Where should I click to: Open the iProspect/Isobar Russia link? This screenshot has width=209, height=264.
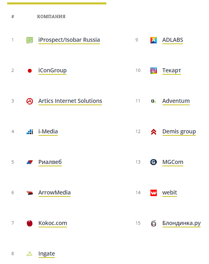click(x=69, y=40)
